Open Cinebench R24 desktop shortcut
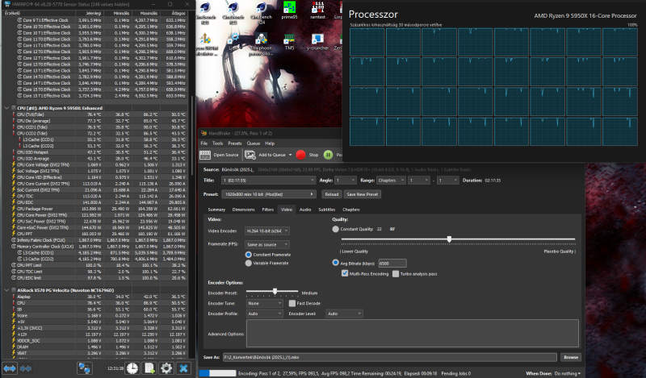This screenshot has height=378, width=646. 261,11
